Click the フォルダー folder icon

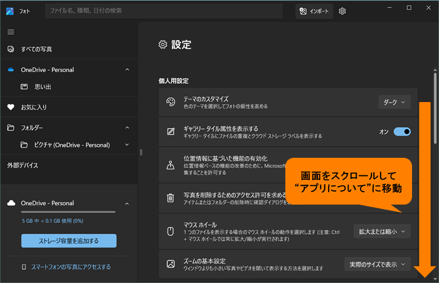tap(11, 128)
